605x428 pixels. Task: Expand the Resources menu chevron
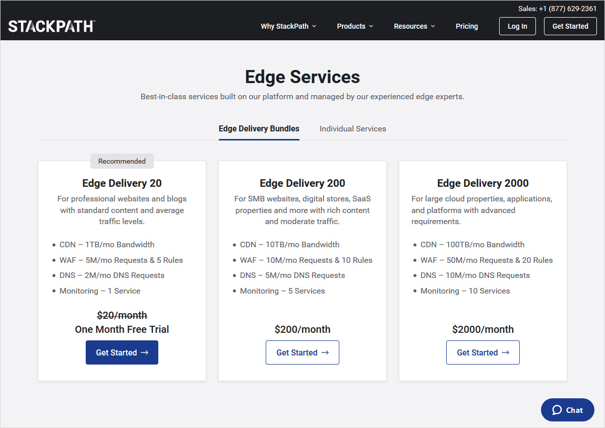point(433,26)
